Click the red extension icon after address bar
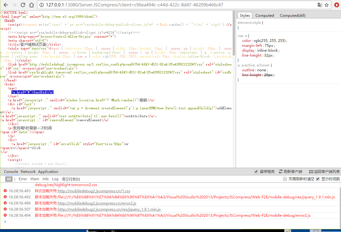Screen dimensions: 341x232 [x=337, y=5]
